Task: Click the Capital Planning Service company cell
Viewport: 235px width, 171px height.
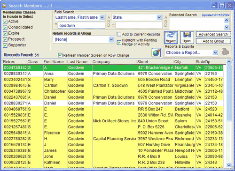Action: (115, 139)
